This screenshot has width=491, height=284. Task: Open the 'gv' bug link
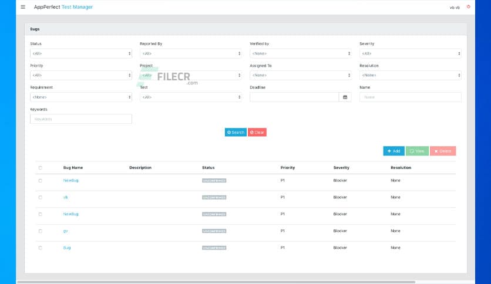pos(65,231)
